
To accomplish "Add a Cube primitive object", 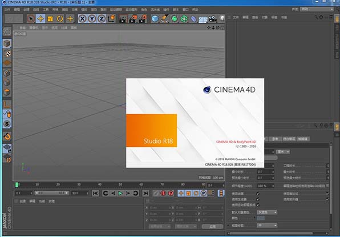I will [x=155, y=19].
